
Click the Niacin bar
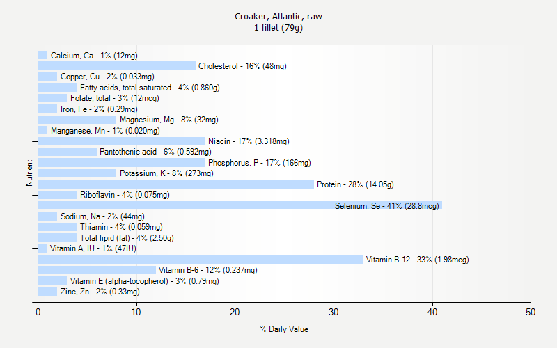click(122, 141)
